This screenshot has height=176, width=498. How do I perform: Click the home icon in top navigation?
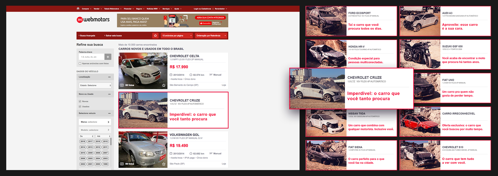coord(78,9)
